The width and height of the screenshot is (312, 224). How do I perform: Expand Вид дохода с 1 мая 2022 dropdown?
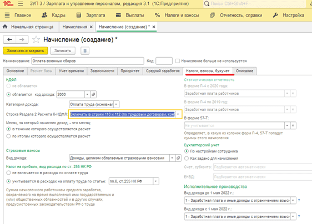click(x=293, y=216)
